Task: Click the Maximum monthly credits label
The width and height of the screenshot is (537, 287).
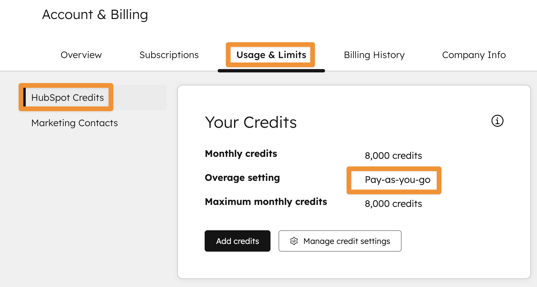Action: click(266, 202)
